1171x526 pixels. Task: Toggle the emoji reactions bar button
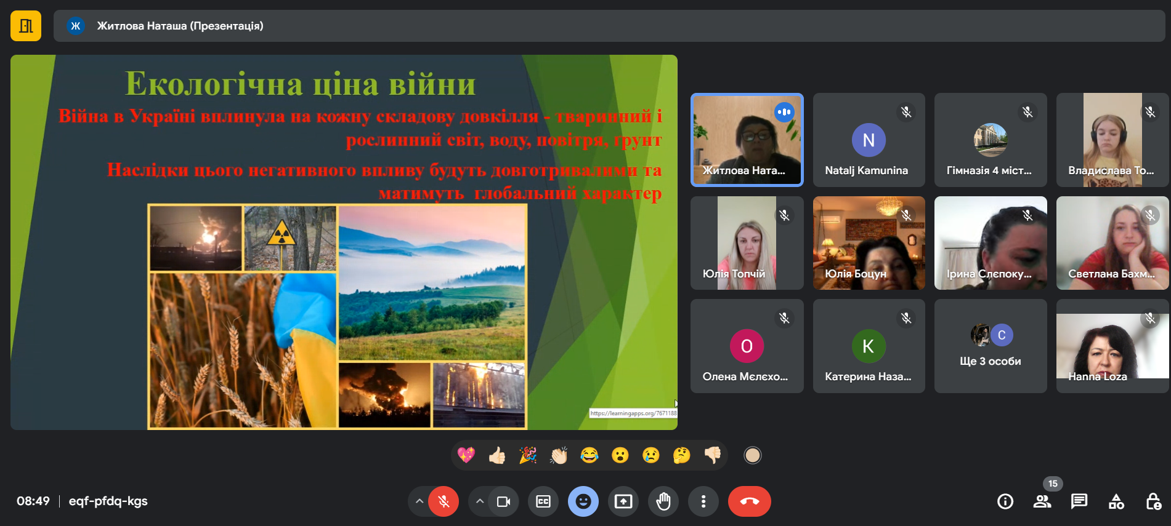[583, 501]
